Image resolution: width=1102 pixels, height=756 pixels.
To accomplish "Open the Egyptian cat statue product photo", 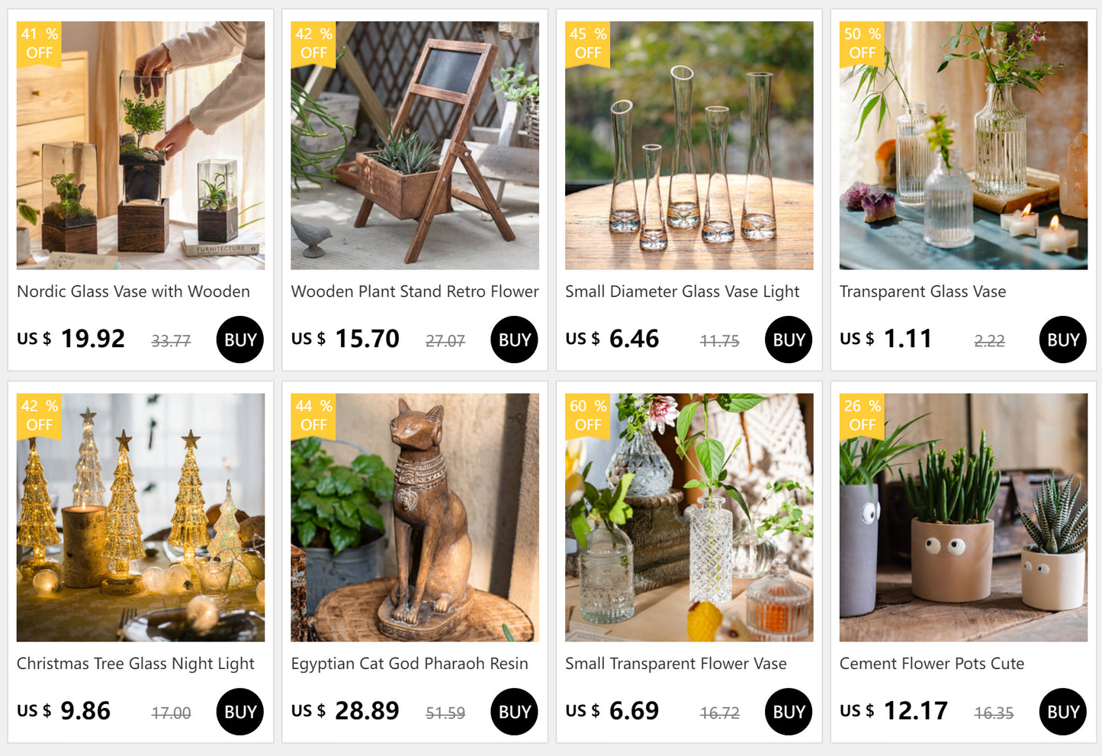I will [415, 517].
